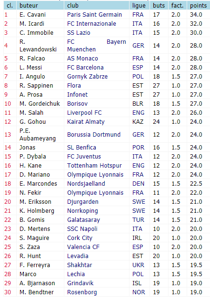Click the ISL league code beside Grindavik
The height and width of the screenshot is (299, 210).
coord(137,283)
